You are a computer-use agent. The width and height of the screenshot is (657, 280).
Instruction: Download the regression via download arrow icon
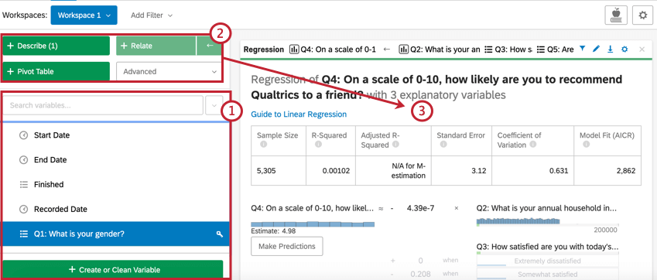point(610,49)
